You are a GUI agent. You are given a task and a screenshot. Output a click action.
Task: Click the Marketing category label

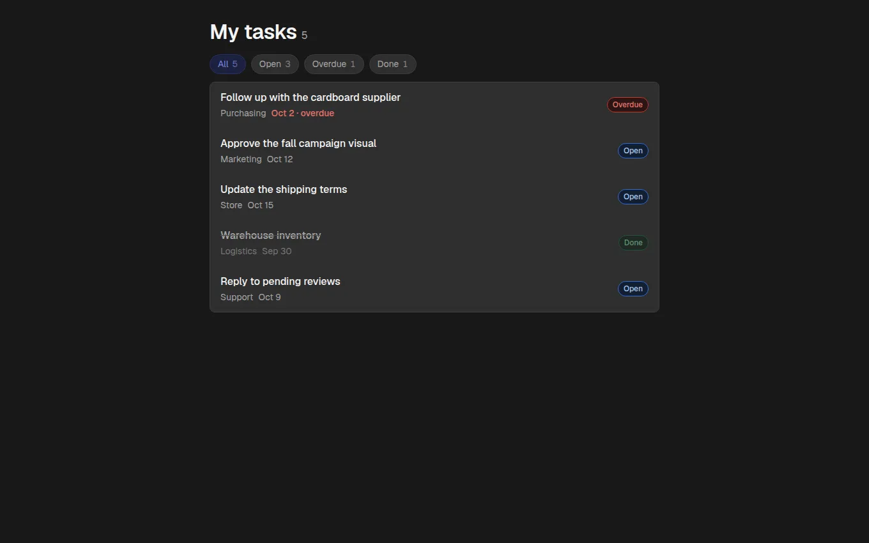click(241, 159)
